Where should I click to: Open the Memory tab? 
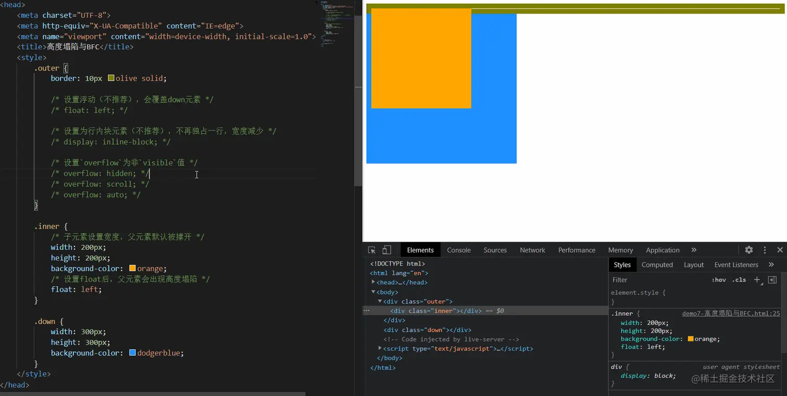[x=620, y=250]
